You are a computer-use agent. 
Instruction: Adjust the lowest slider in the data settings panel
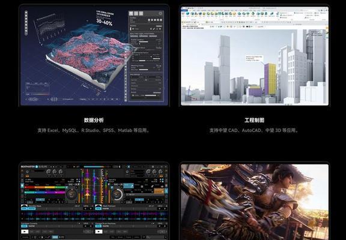[150, 95]
